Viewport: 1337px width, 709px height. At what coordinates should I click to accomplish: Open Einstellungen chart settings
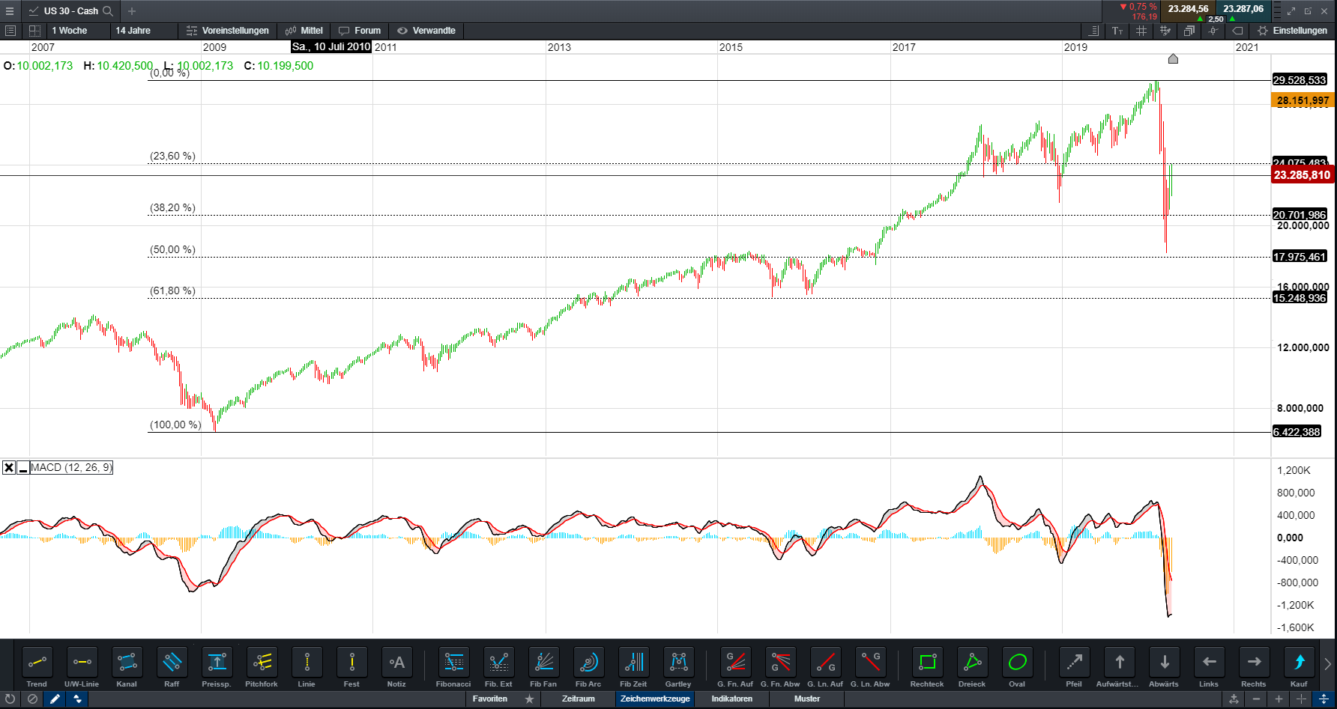[x=1292, y=31]
